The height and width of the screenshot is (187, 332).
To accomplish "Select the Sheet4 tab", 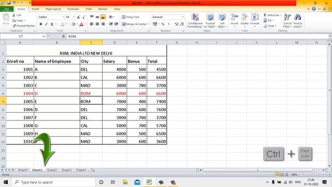I will pyautogui.click(x=81, y=170).
